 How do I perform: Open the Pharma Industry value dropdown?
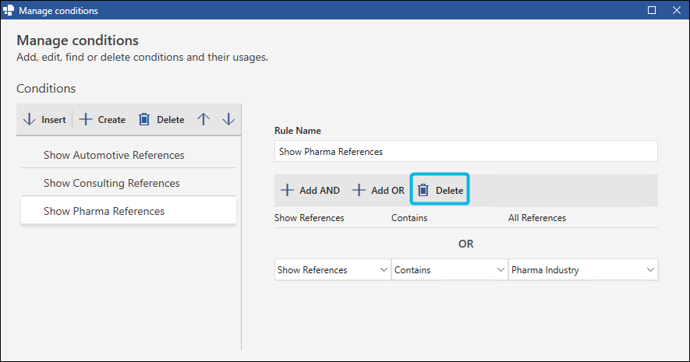point(583,269)
